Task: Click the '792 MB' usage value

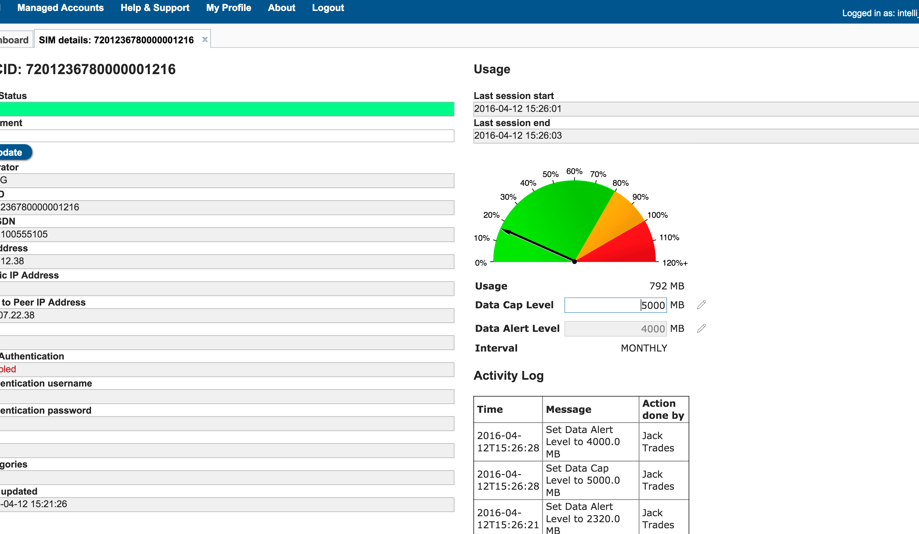Action: [667, 286]
